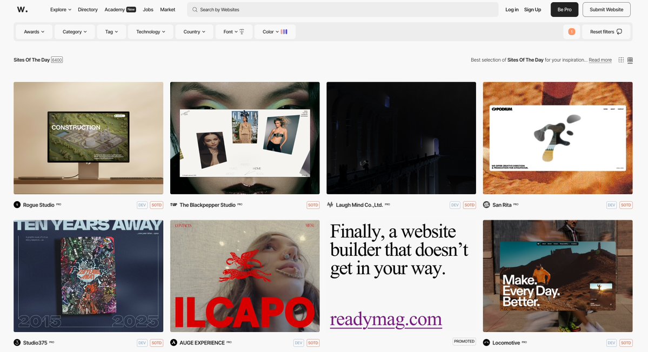Click the San Rita avatar icon
Screen dimensions: 648x352
(x=486, y=205)
